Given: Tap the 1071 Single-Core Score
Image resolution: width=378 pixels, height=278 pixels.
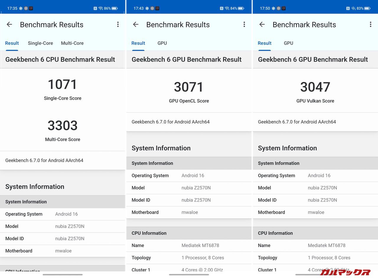Looking at the screenshot, I should pos(63,85).
